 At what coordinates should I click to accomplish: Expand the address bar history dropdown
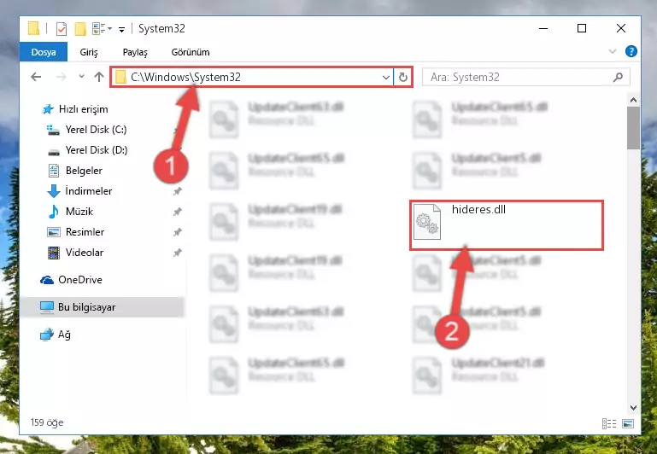(x=386, y=78)
